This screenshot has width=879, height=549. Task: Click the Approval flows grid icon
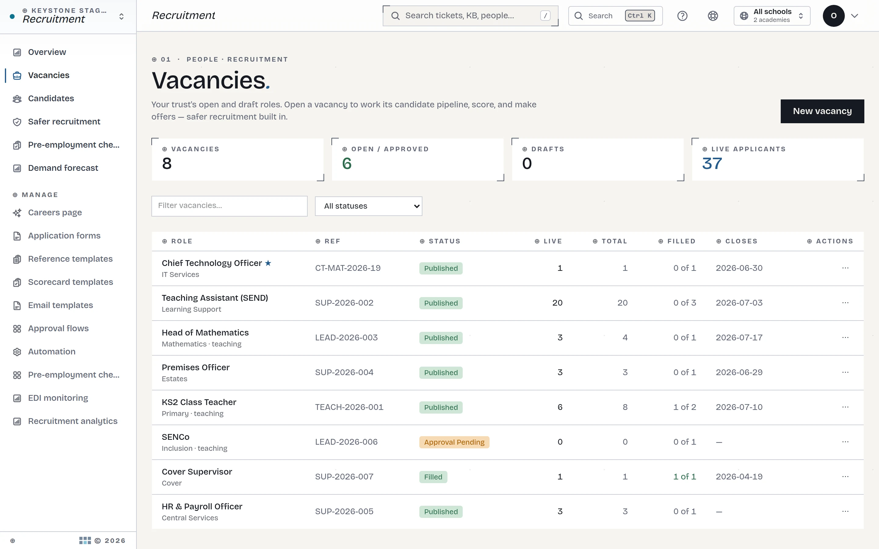[17, 329]
